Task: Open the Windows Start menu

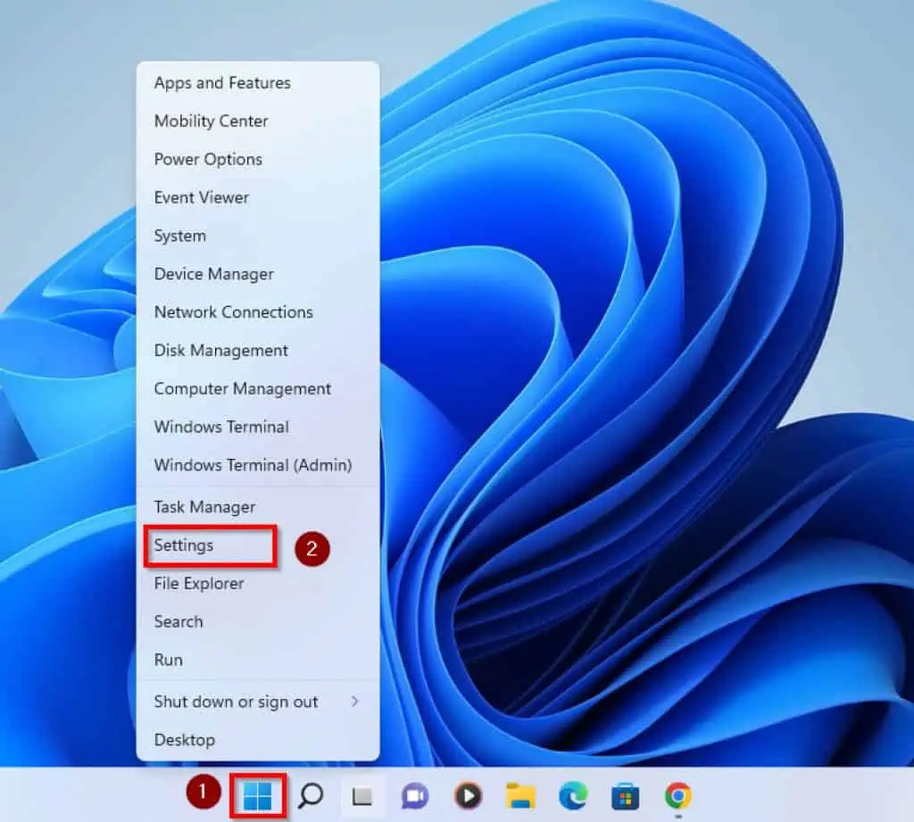Action: click(x=257, y=795)
